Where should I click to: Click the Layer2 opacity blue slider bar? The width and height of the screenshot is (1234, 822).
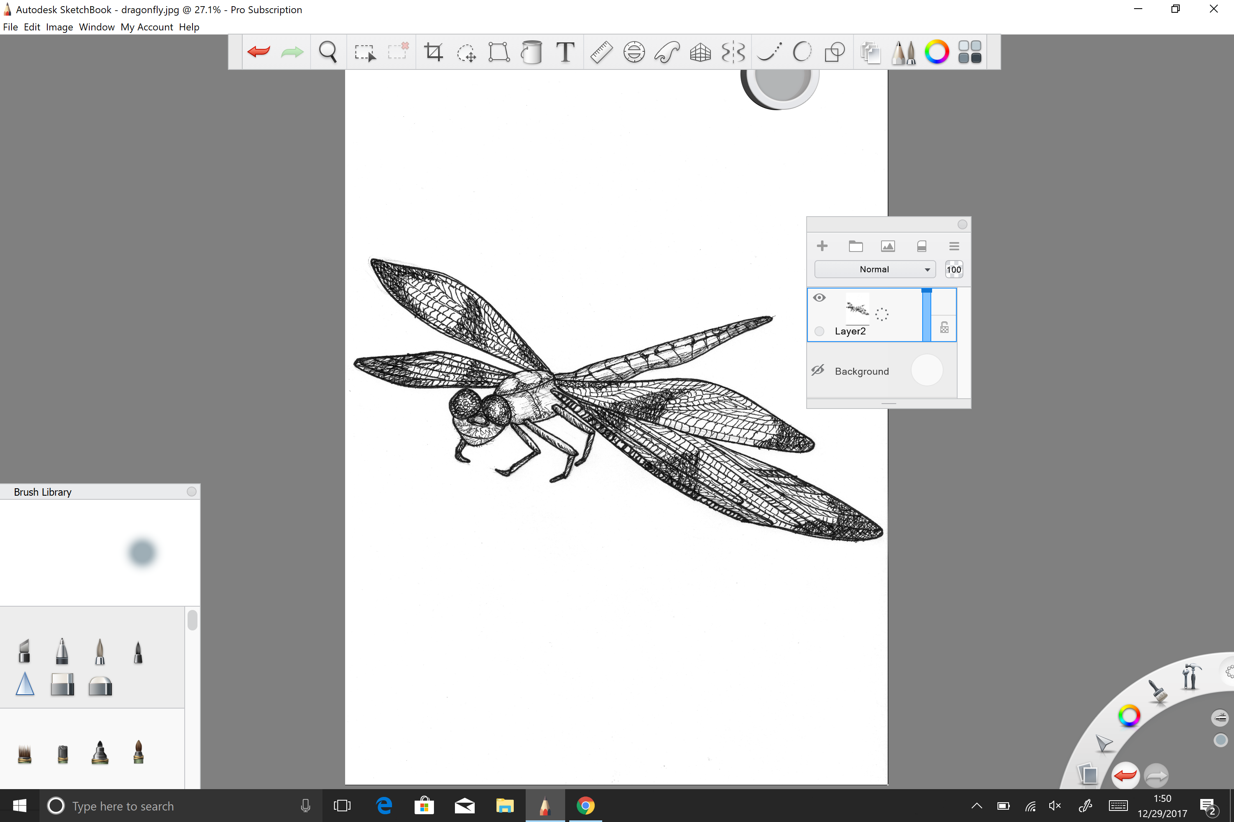tap(927, 314)
